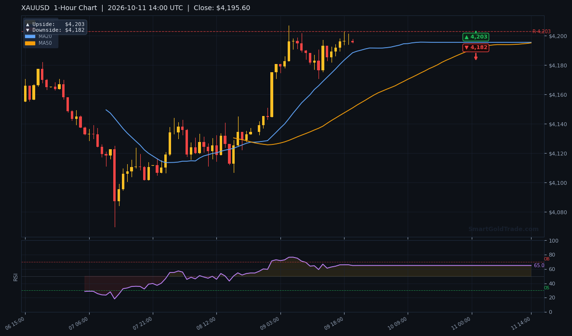Click the RSI axis title
Viewport: 572px width, 336px height.
coord(16,277)
